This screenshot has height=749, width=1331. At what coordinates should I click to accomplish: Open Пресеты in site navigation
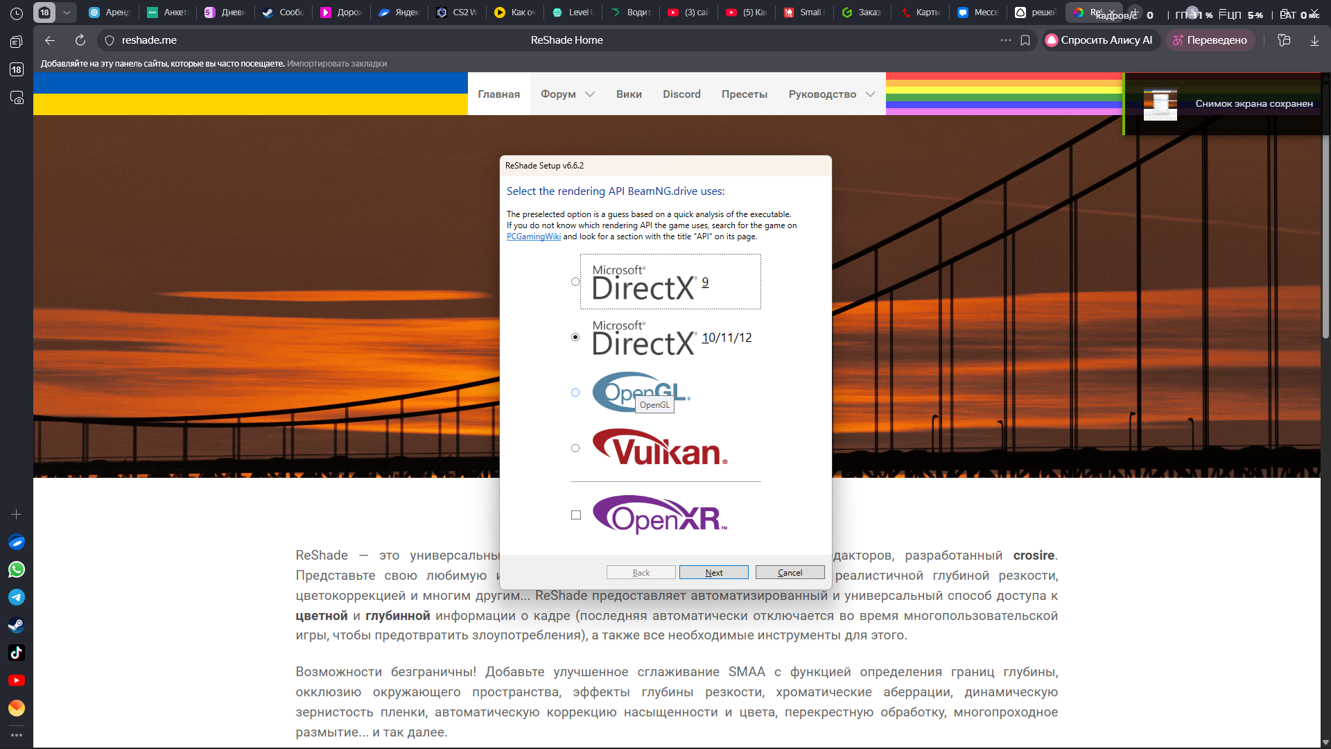[745, 94]
